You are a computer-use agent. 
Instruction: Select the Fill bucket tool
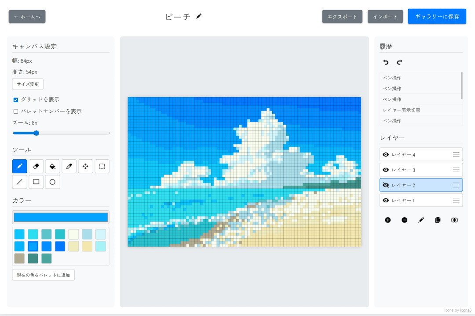coord(52,166)
